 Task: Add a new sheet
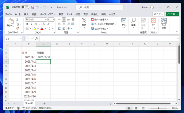click(44, 104)
